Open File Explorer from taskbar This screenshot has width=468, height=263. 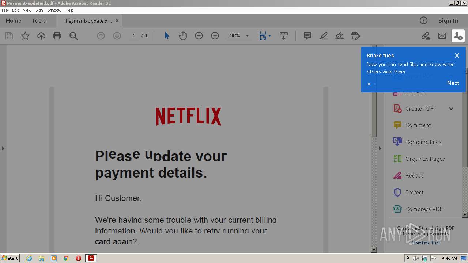tap(41, 258)
